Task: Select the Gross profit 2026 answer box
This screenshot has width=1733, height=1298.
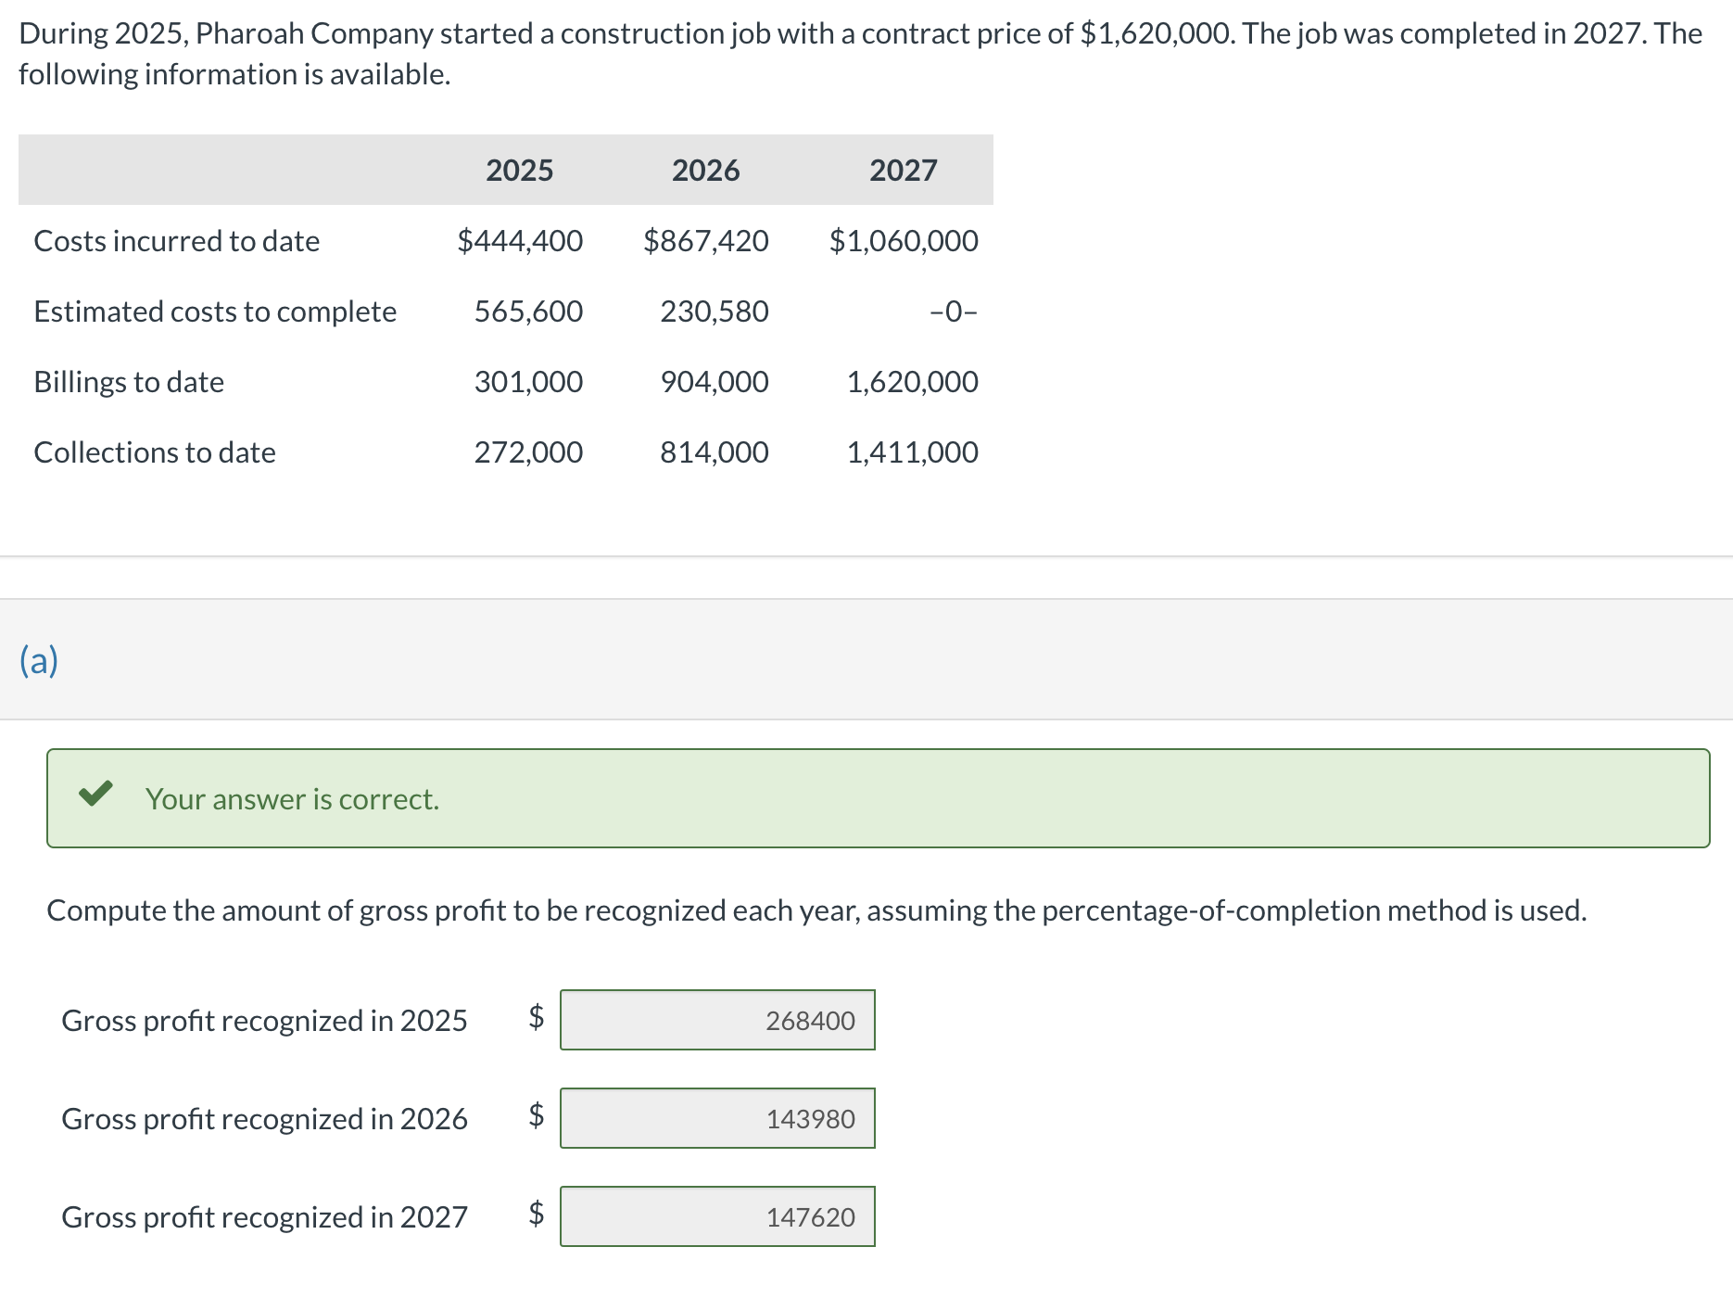Action: tap(717, 1118)
